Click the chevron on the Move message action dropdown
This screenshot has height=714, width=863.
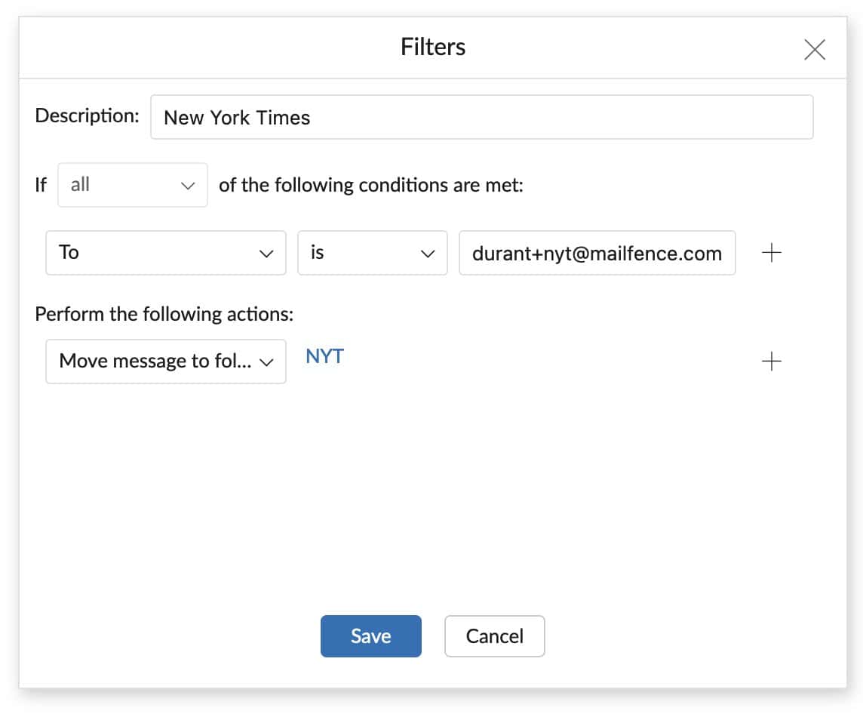coord(269,362)
